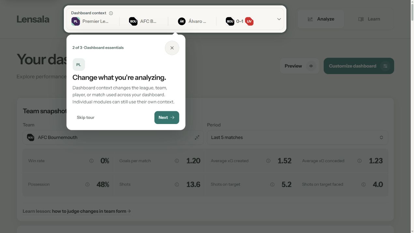This screenshot has height=233, width=414.
Task: Click the Goals per match info icon
Action: 177,161
